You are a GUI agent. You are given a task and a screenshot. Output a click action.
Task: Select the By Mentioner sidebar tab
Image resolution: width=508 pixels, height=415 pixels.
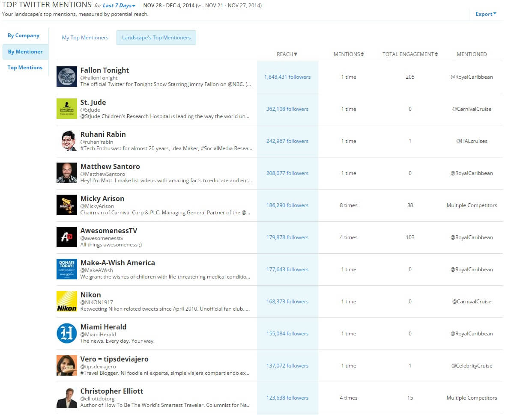(25, 52)
